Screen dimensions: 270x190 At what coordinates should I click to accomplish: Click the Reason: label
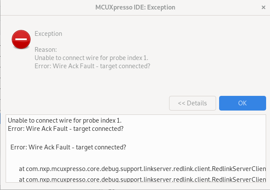pyautogui.click(x=46, y=50)
